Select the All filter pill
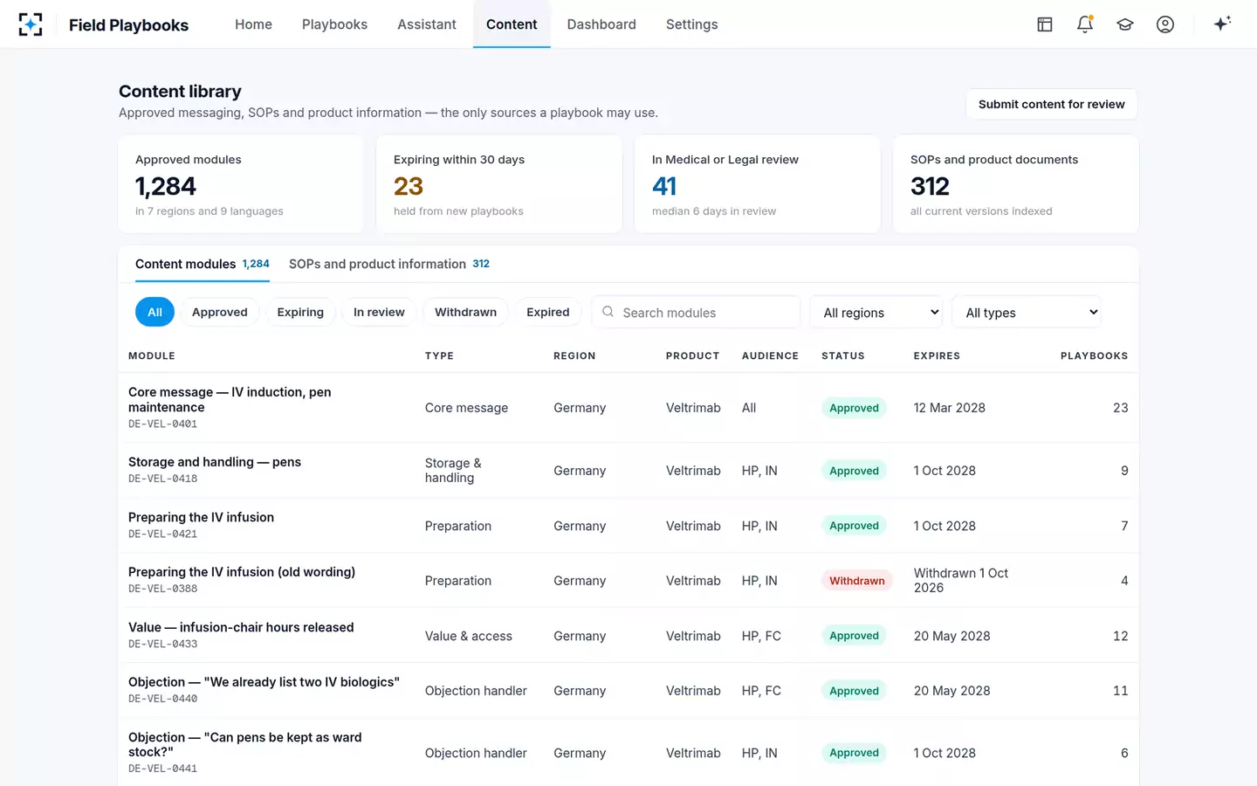Viewport: 1257px width, 786px height. point(155,312)
